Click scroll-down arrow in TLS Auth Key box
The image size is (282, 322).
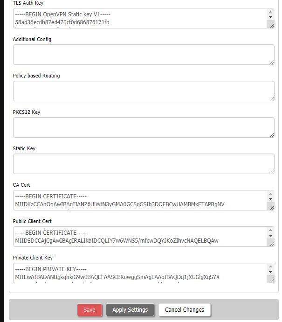coord(270,17)
